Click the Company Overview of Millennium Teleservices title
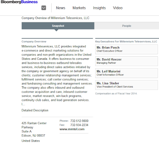 (x=55, y=18)
